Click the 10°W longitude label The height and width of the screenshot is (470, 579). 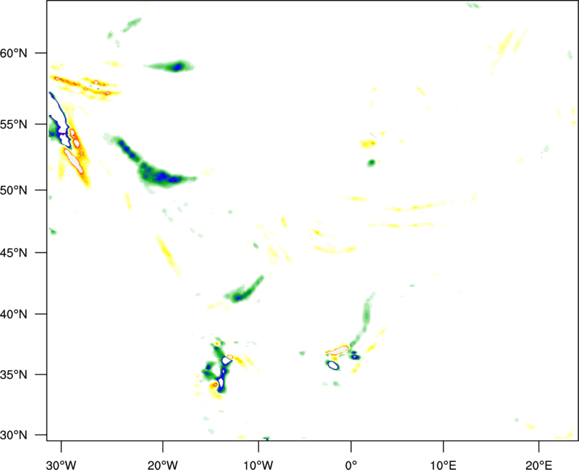coord(258,465)
